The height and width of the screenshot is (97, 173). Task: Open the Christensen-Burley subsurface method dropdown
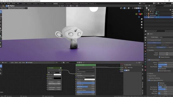click(86, 72)
